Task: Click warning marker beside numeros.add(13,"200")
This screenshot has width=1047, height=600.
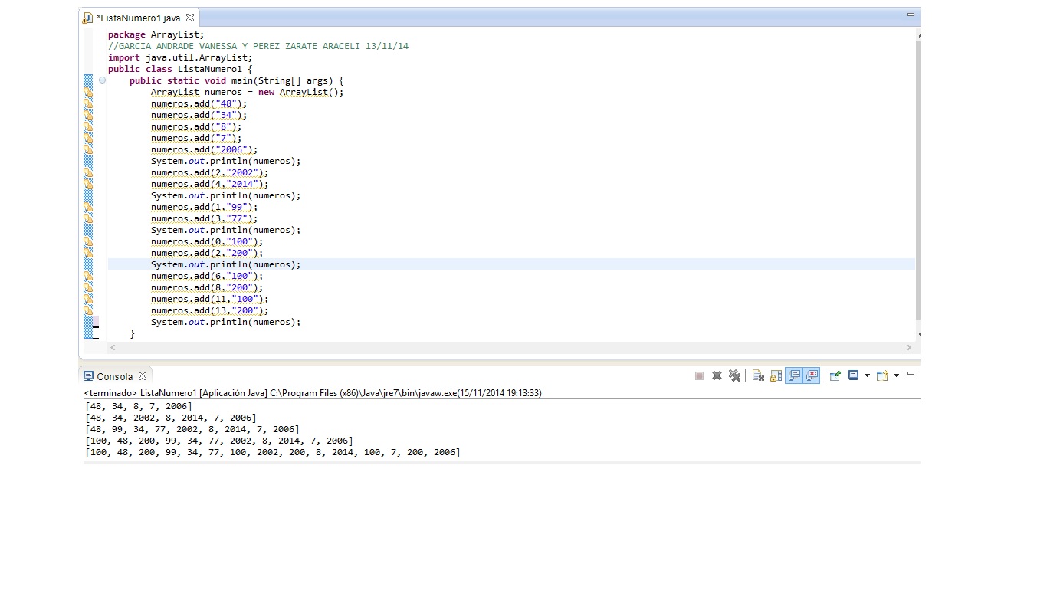Action: [x=88, y=310]
